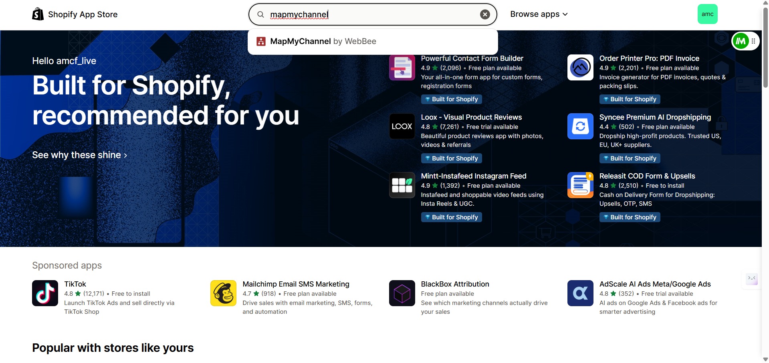Open the BlackBox Attribution cube icon
The height and width of the screenshot is (363, 769).
click(x=402, y=293)
